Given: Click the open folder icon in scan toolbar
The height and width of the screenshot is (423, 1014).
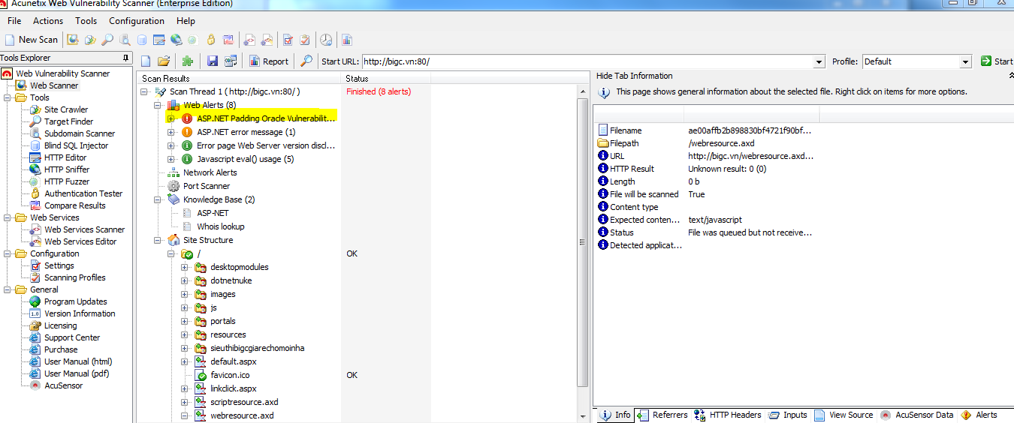Looking at the screenshot, I should [x=164, y=61].
